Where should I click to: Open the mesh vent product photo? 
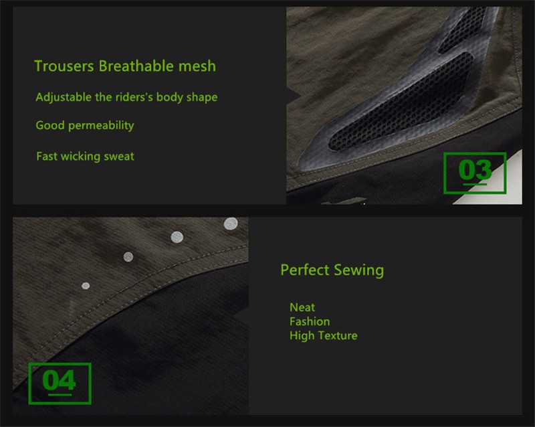tap(404, 106)
